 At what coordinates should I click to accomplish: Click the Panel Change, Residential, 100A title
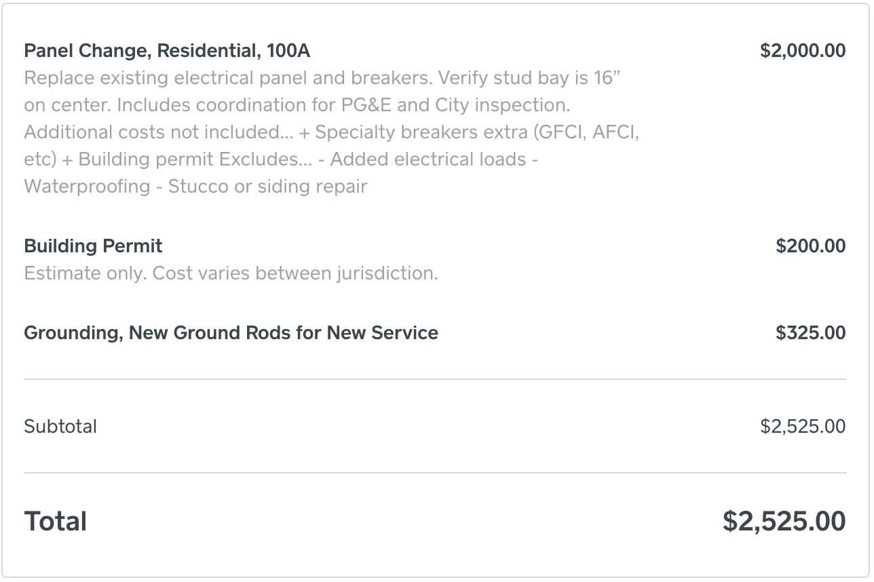point(167,51)
